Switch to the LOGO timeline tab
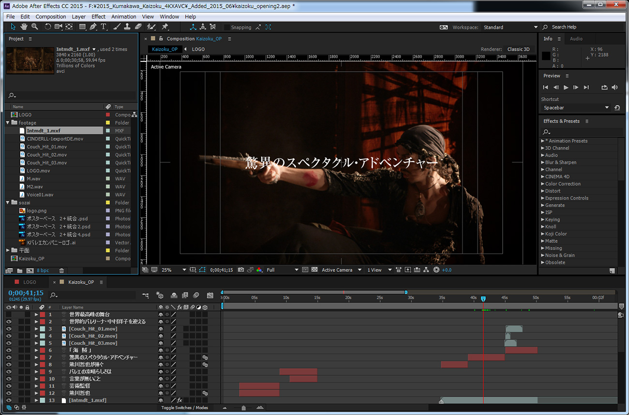This screenshot has width=629, height=415. (x=30, y=282)
